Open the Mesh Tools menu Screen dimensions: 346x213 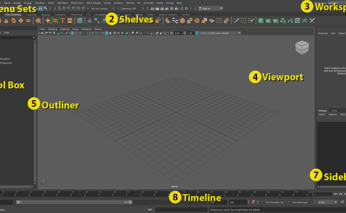77,3
